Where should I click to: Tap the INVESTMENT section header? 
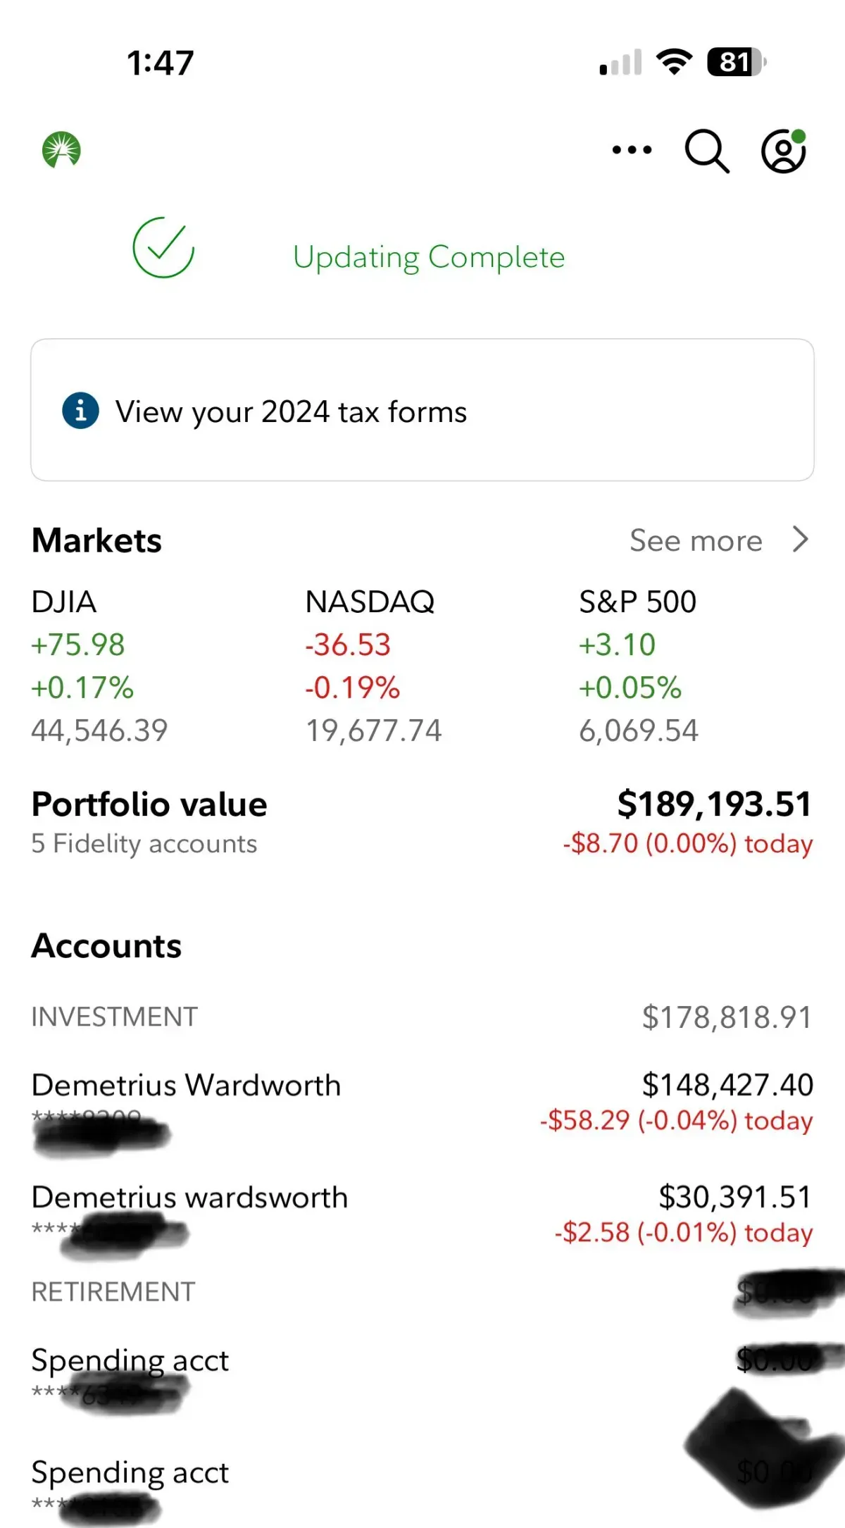click(115, 1017)
